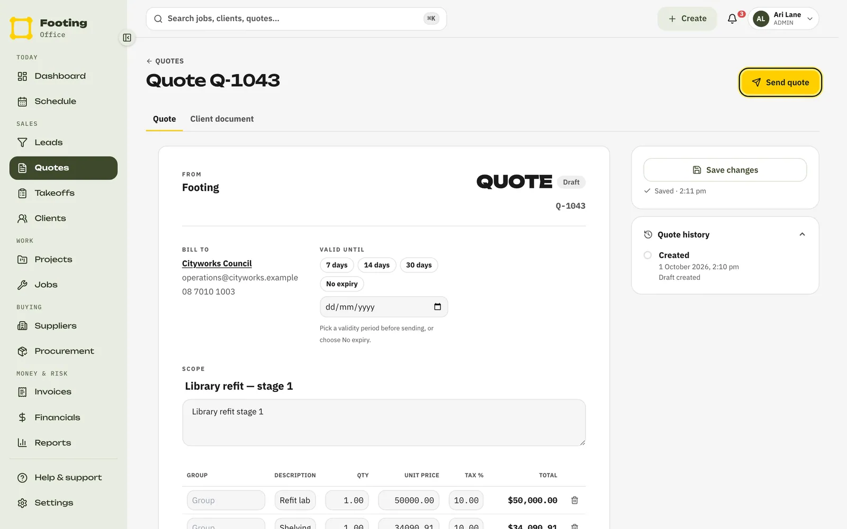The height and width of the screenshot is (529, 847).
Task: View Reports
Action: pyautogui.click(x=64, y=443)
